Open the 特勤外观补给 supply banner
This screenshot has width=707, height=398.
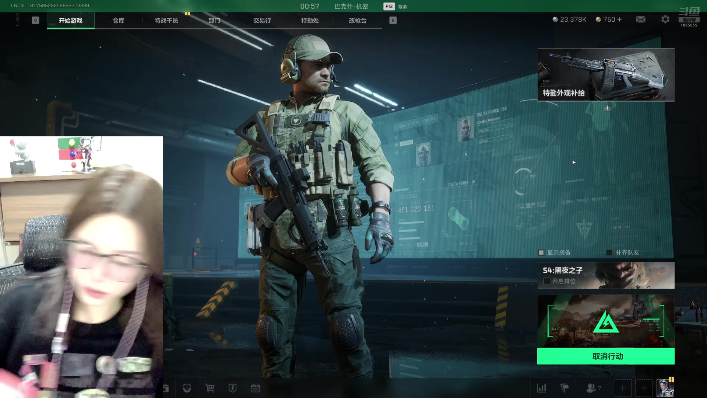606,75
